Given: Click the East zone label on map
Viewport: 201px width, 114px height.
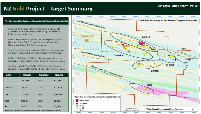Looking at the screenshot, I should [184, 48].
